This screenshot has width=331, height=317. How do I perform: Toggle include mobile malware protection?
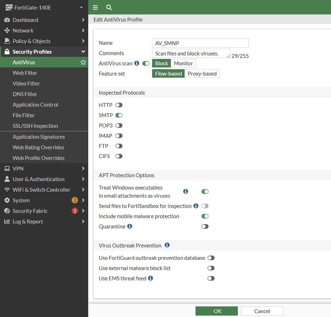[x=205, y=216]
